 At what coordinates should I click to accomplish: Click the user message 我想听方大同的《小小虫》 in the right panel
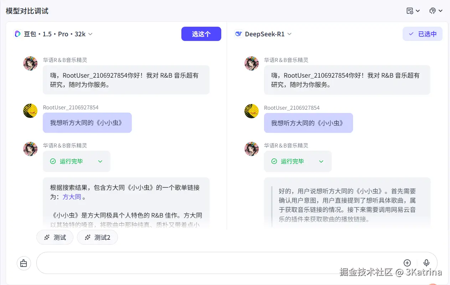click(308, 123)
